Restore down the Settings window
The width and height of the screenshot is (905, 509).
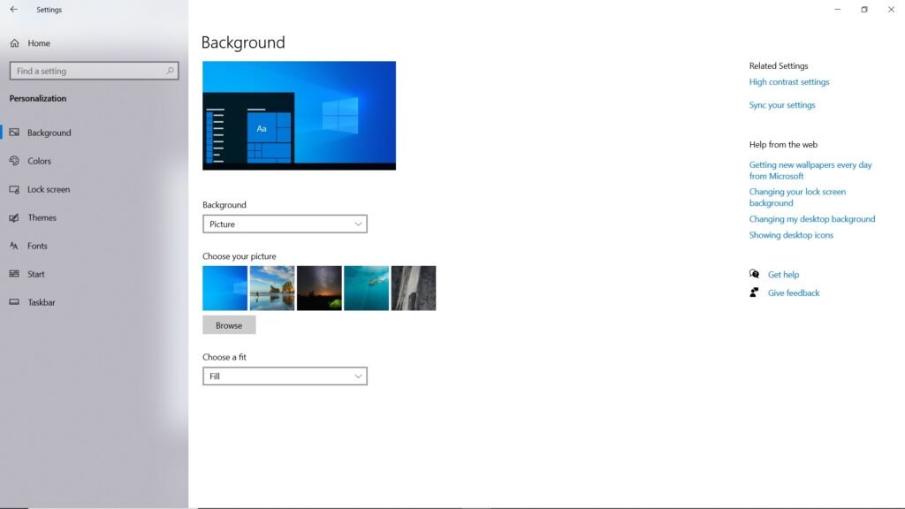tap(864, 9)
